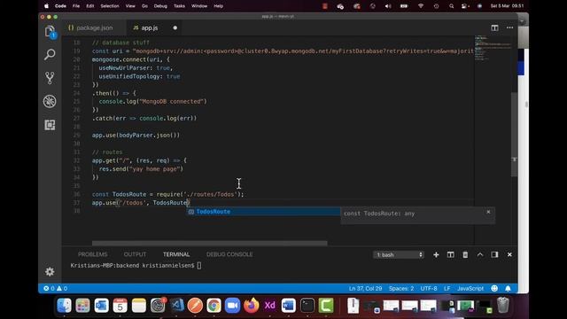
Task: Close the terminal panel
Action: coord(509,255)
